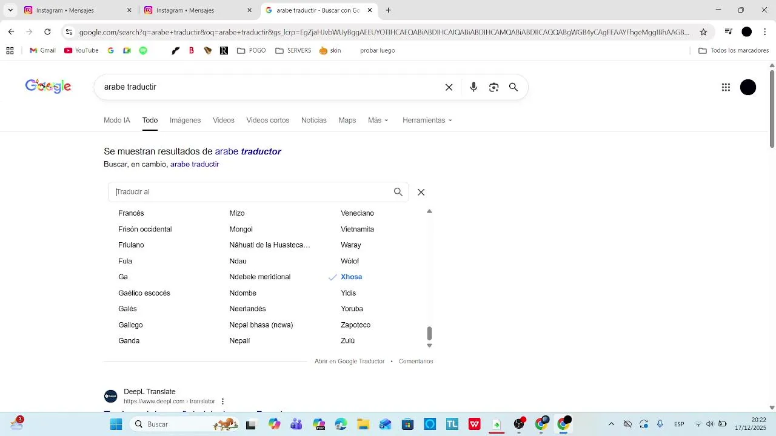Open the red B bookmark icon
The height and width of the screenshot is (436, 776).
tap(192, 50)
